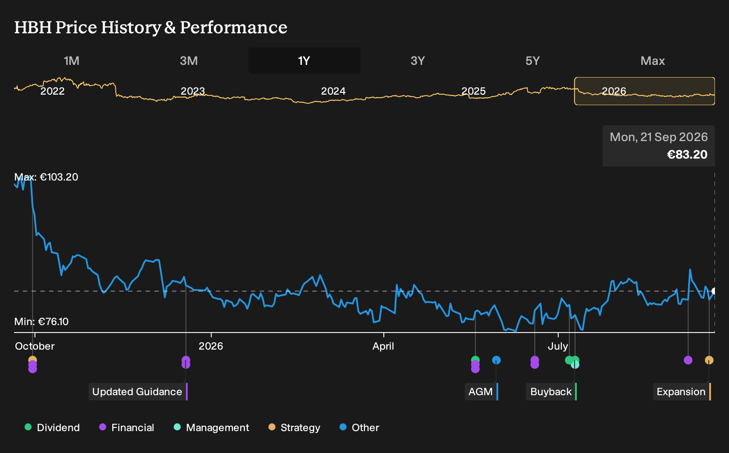
Task: Click the green Dividend legend dot
Action: coord(28,427)
